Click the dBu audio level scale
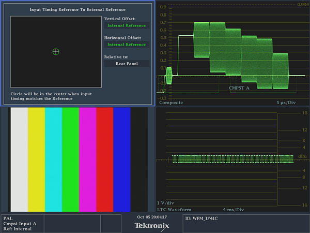Image resolution: width=310 pixels, height=233 pixels. 303,156
